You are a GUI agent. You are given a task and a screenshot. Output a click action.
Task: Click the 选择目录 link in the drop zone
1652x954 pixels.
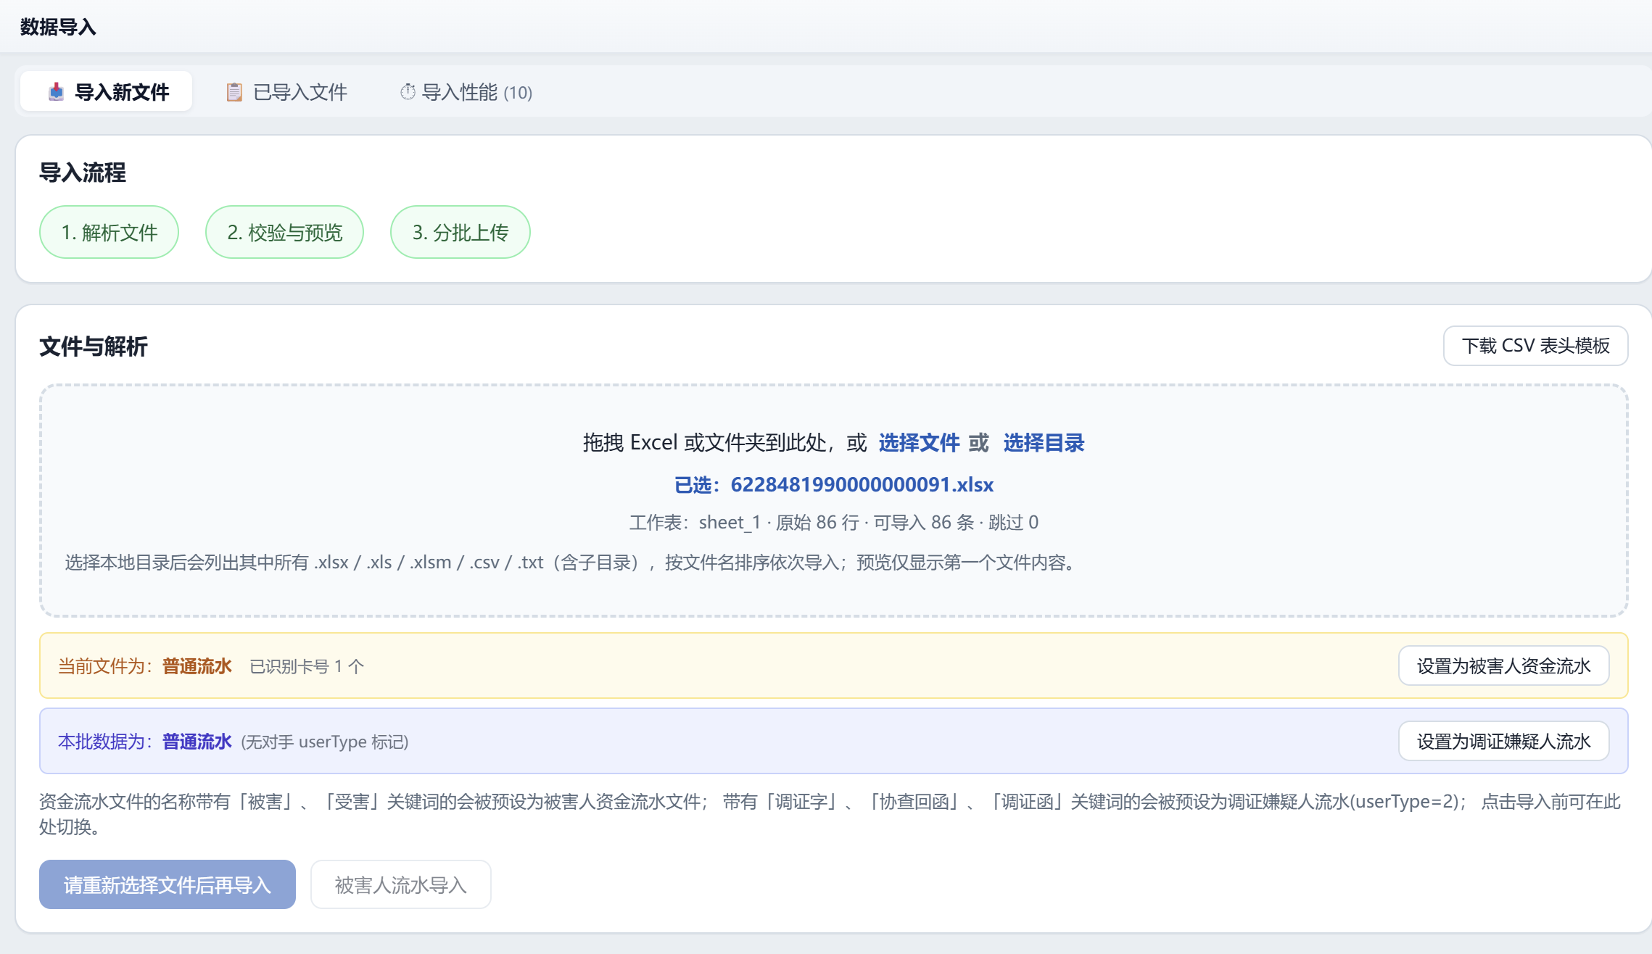click(1044, 443)
